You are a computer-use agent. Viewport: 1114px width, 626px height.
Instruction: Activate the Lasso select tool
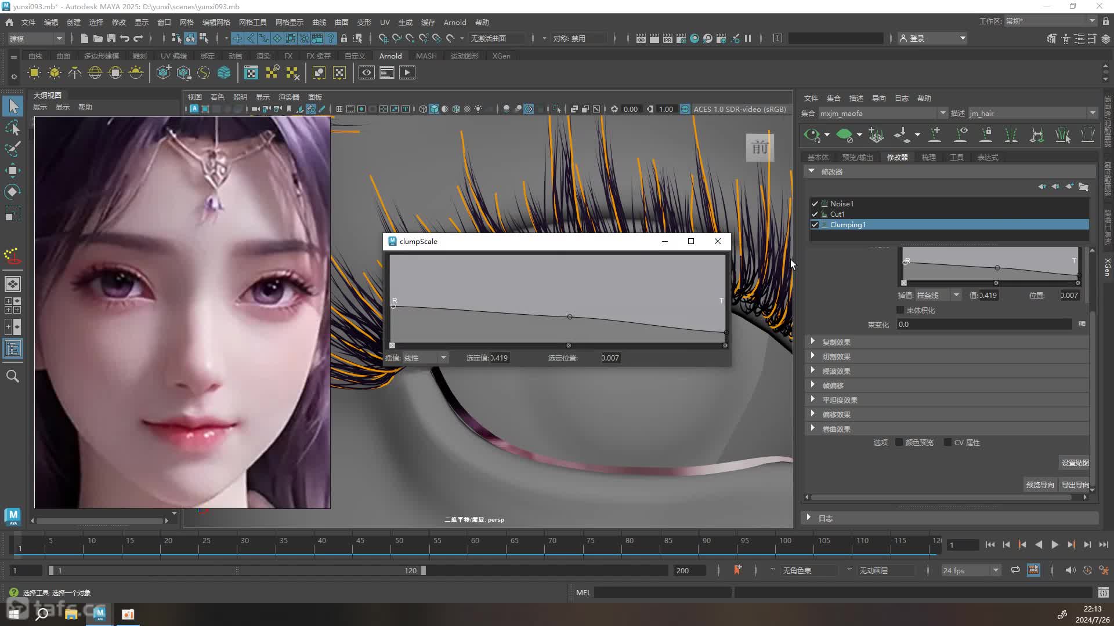coord(13,128)
